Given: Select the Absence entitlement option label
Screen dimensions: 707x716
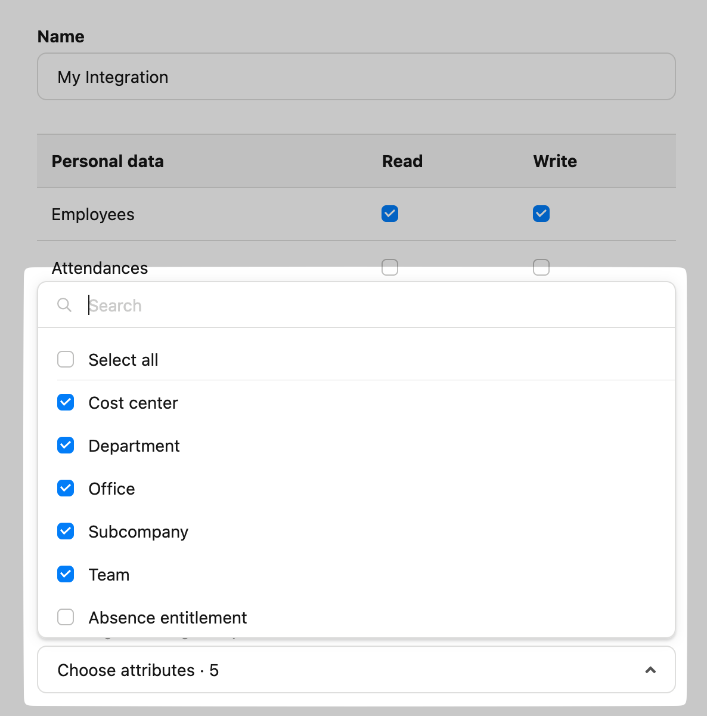Looking at the screenshot, I should (x=168, y=618).
